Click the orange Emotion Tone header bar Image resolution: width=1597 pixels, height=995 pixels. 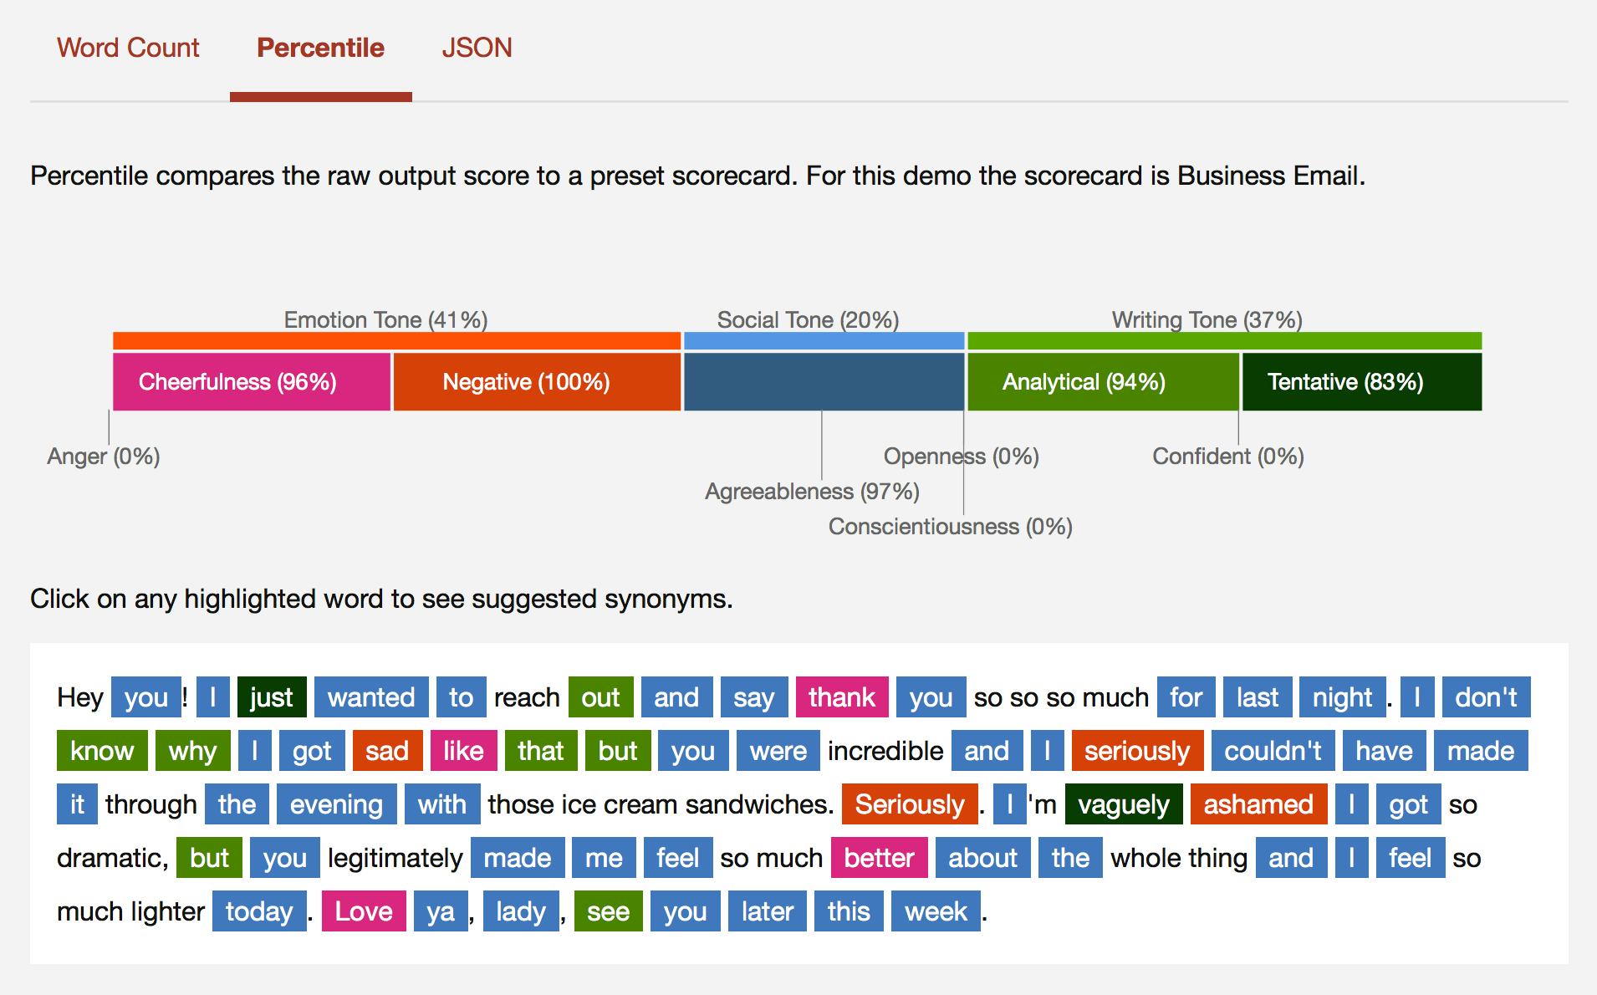pyautogui.click(x=396, y=341)
